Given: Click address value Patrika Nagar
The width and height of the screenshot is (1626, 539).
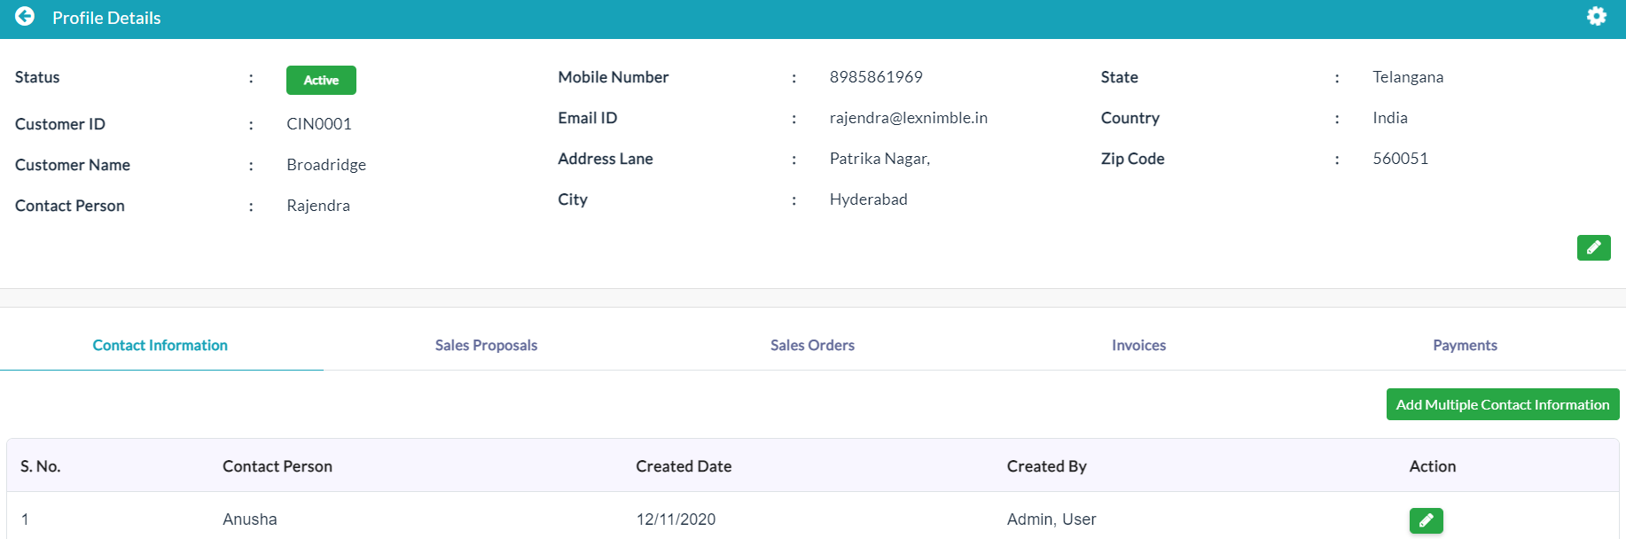Looking at the screenshot, I should point(879,159).
